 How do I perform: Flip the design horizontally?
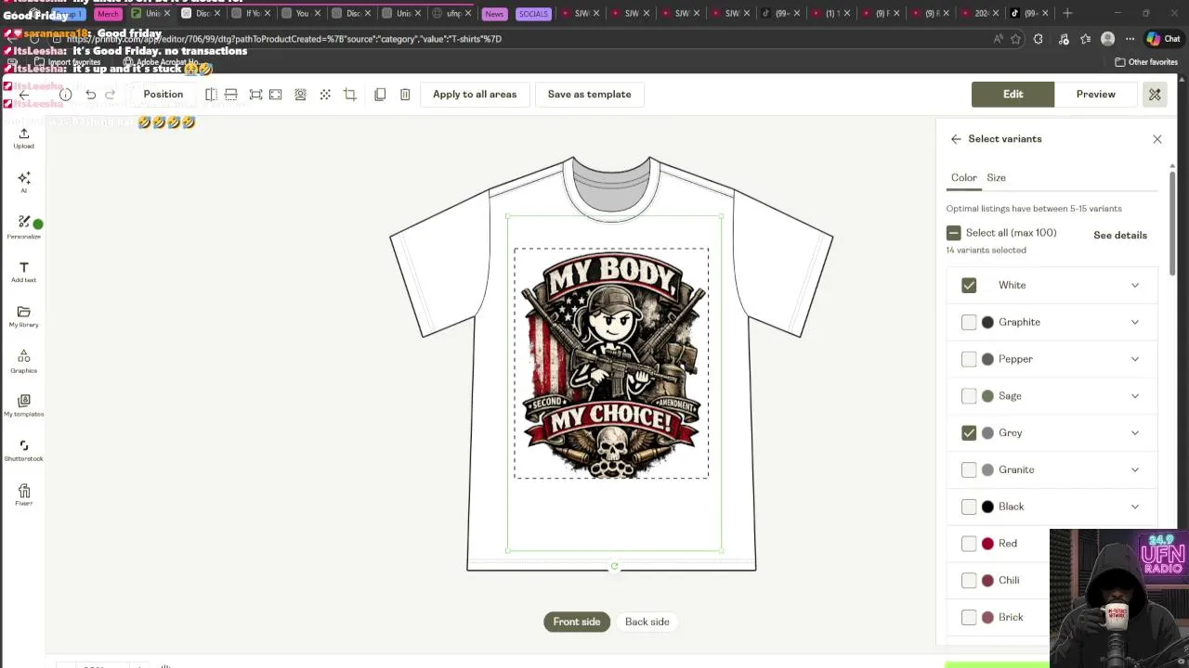[x=212, y=95]
